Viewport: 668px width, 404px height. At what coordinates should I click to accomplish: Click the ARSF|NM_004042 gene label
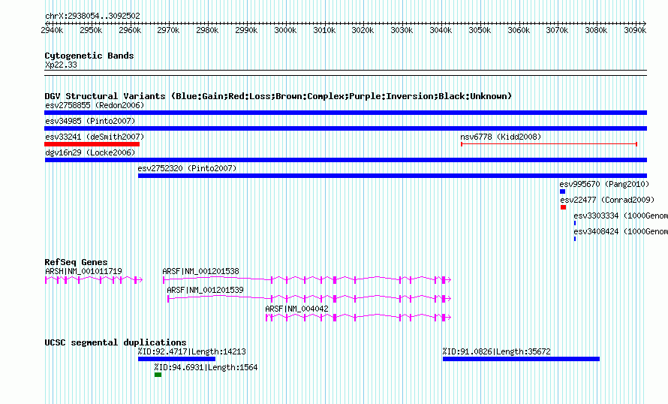[x=297, y=309]
